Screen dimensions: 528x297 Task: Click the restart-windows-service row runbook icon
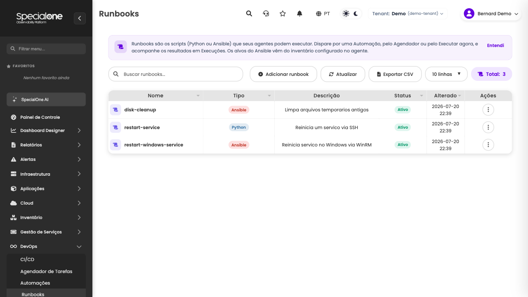(115, 145)
